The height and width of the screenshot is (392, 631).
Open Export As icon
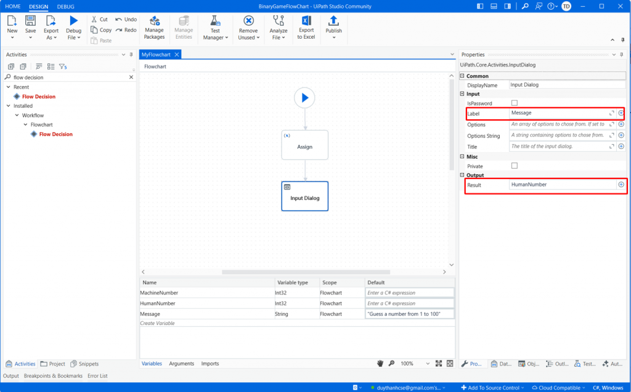pyautogui.click(x=51, y=21)
